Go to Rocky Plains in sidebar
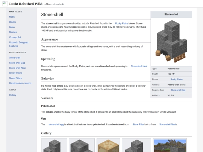This screenshot has width=203, height=152. coord(16,73)
